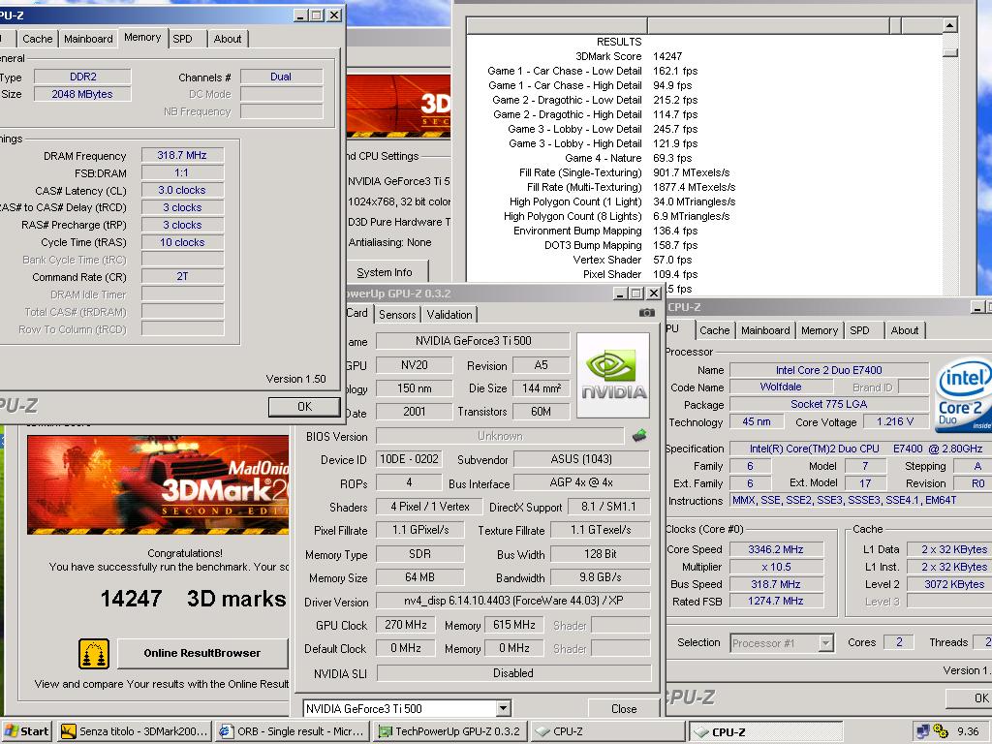Screen dimensions: 992x744
Task: Open Memory tab in processor CPU-Z window
Action: (x=820, y=330)
